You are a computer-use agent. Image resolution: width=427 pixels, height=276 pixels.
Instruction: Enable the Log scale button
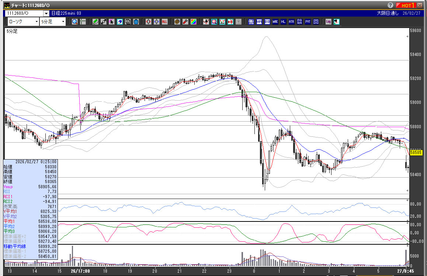[x=329, y=22]
